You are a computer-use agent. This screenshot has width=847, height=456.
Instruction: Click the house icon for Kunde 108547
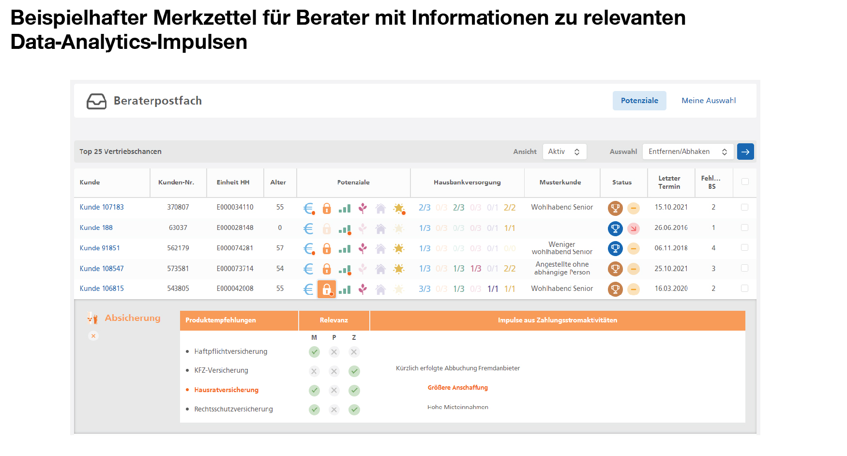[380, 269]
